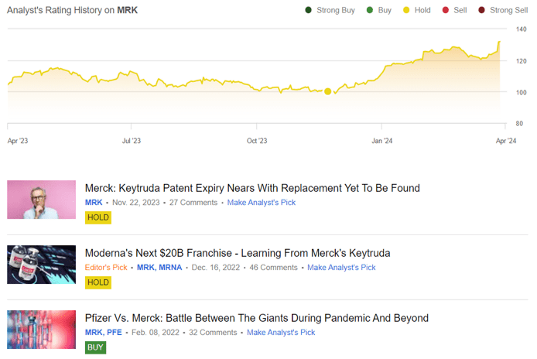
Task: Click the Feb. 08, 2022 date
Action: click(x=156, y=333)
